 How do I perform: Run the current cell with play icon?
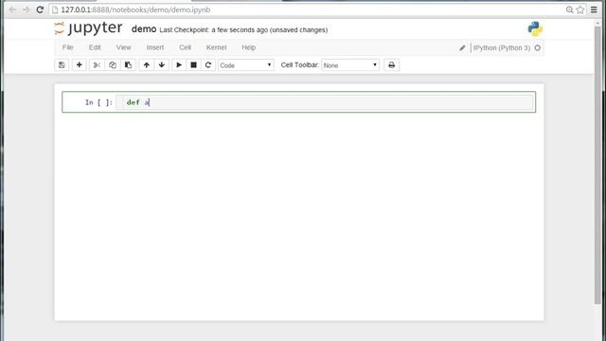(x=179, y=65)
